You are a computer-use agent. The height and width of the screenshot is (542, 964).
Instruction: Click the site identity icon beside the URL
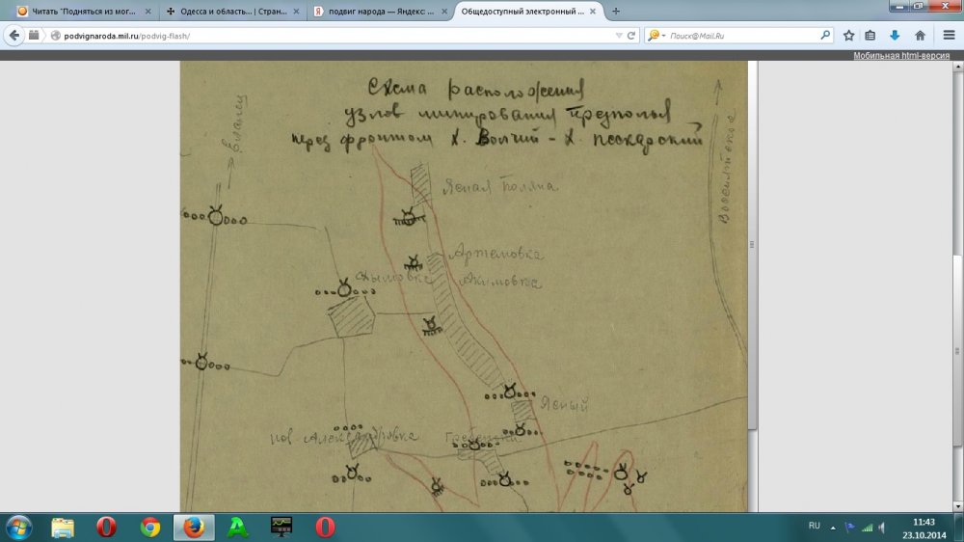pyautogui.click(x=55, y=36)
